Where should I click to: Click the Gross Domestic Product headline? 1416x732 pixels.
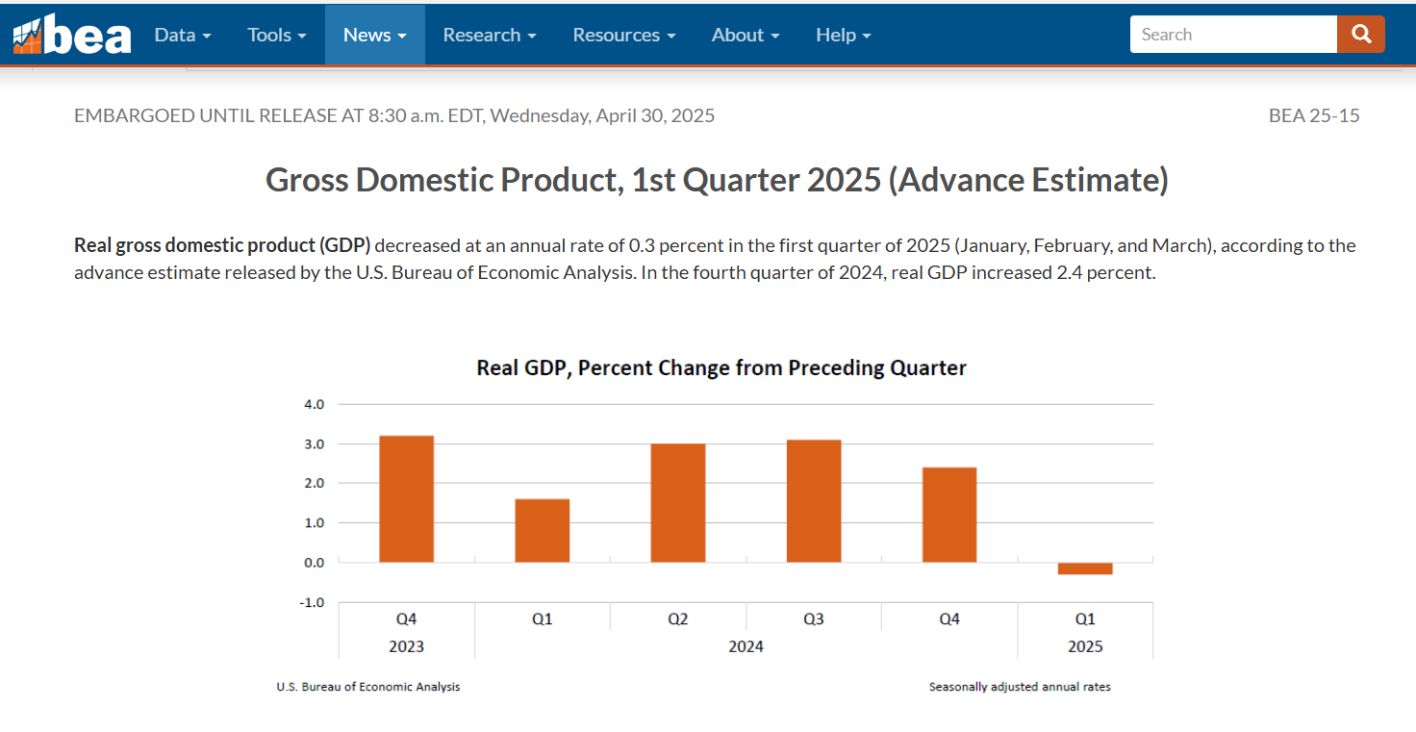717,180
